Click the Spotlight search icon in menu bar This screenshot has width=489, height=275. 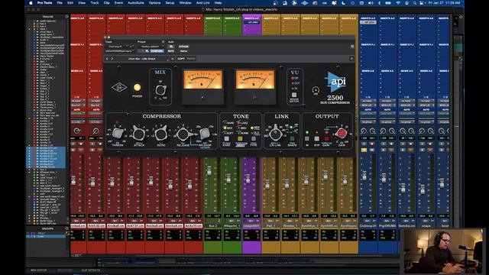point(414,3)
